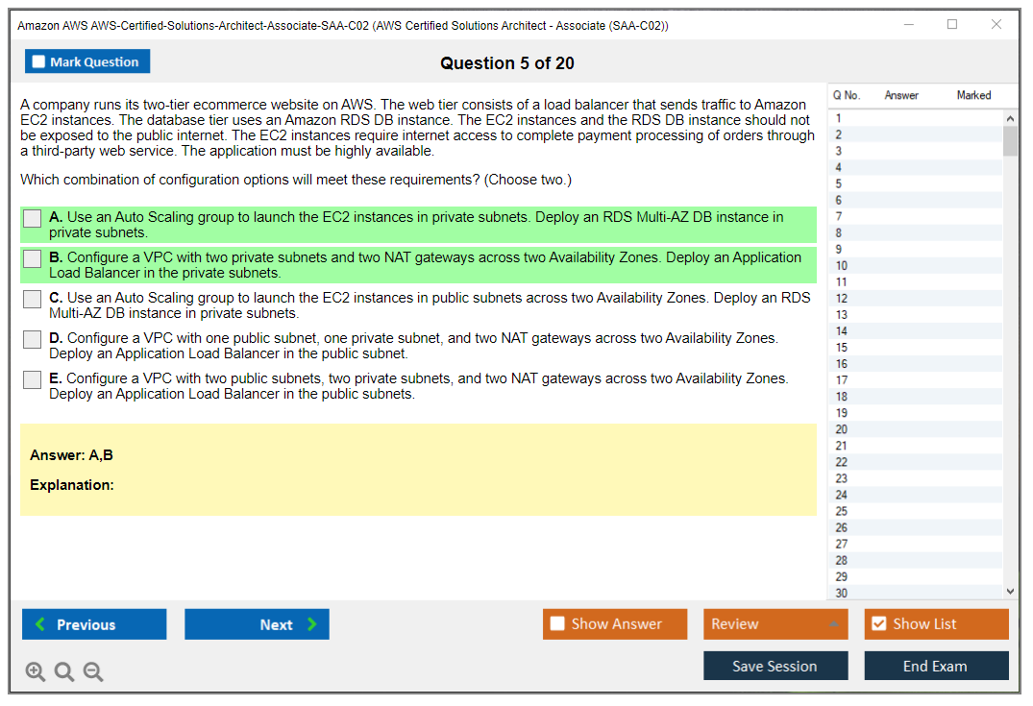Click the zoom reset magnifier icon
1033x706 pixels.
64,672
